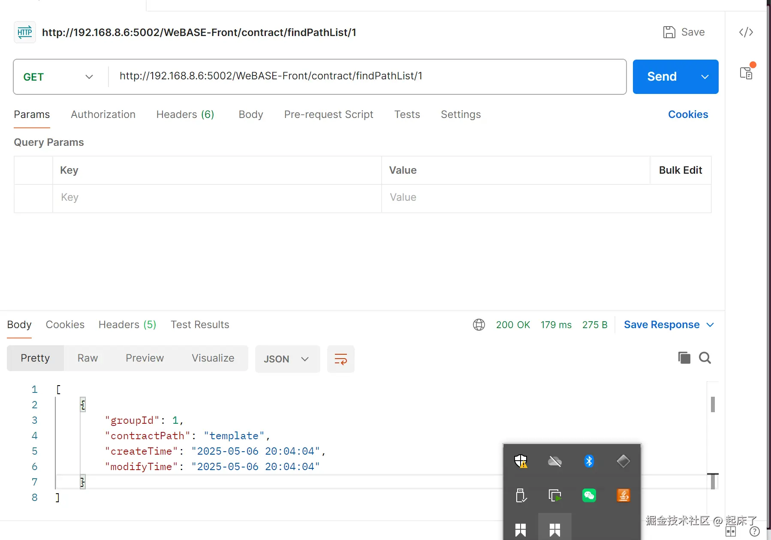
Task: Open the Bluetooth tray icon
Action: point(589,461)
